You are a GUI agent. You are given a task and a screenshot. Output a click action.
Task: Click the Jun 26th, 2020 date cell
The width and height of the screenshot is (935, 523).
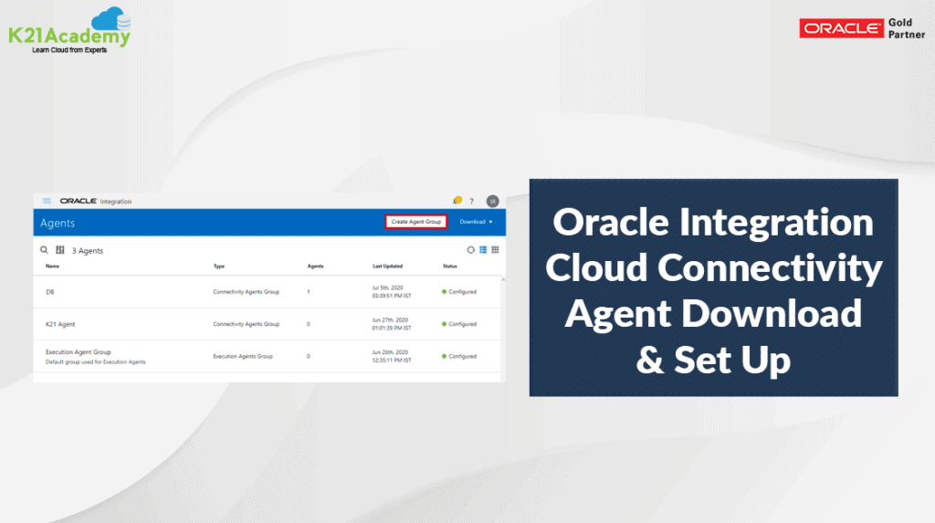(x=391, y=356)
